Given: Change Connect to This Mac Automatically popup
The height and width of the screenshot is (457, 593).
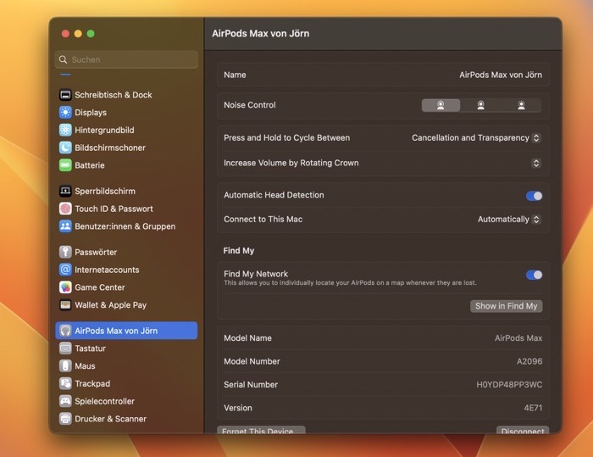Looking at the screenshot, I should (509, 220).
